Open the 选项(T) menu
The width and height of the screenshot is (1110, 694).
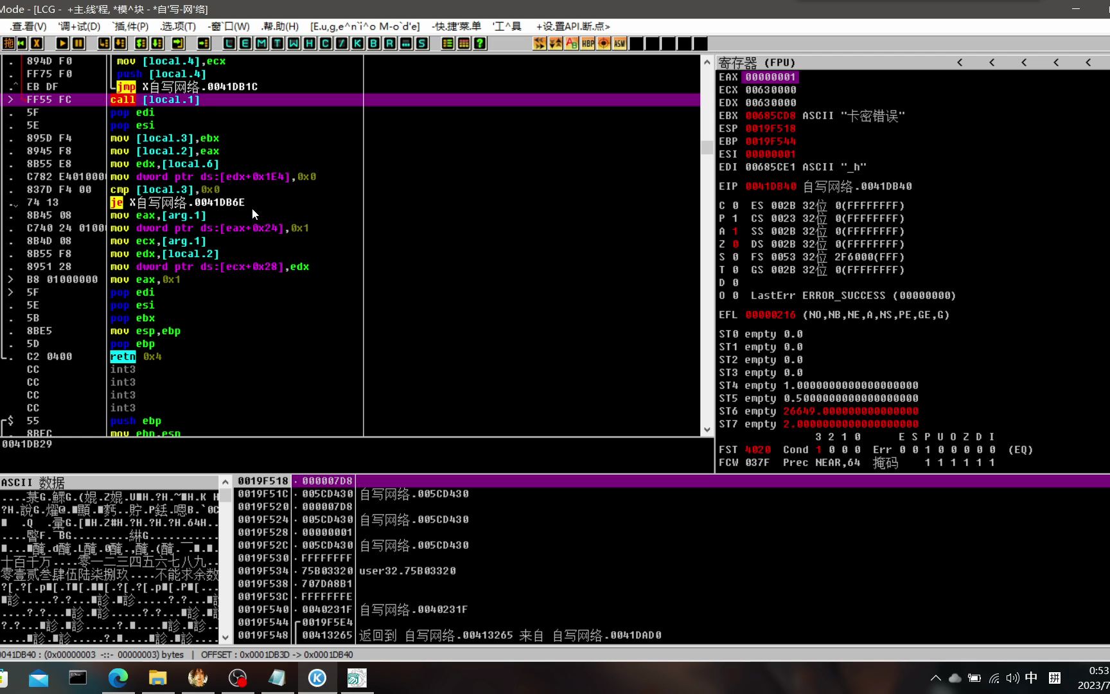tap(178, 26)
